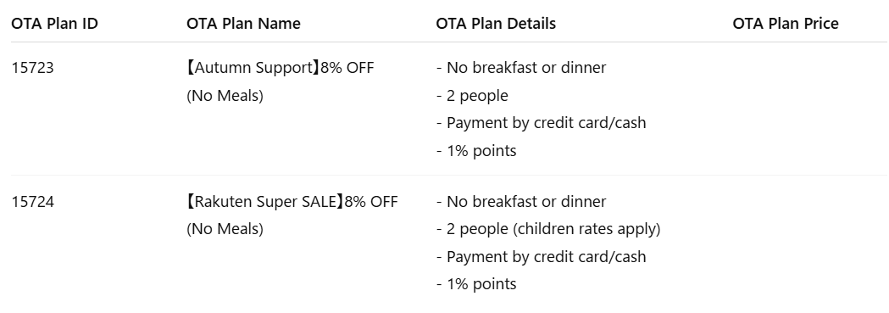Click the OTA Plan Name column header

(243, 24)
